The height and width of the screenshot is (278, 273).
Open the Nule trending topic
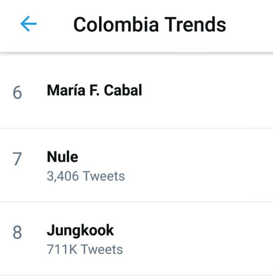62,157
